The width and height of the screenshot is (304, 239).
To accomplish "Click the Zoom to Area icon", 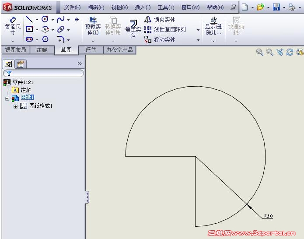I will 270,52.
